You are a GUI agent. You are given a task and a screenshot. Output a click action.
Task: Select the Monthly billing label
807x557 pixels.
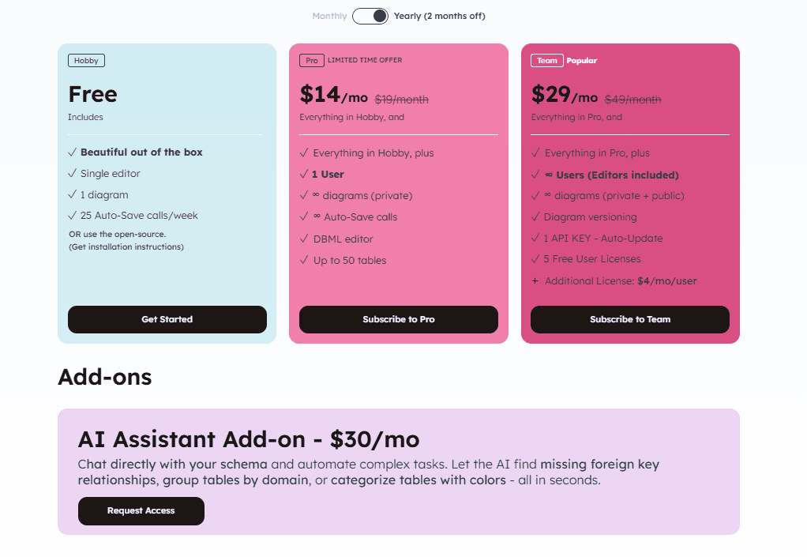point(329,16)
